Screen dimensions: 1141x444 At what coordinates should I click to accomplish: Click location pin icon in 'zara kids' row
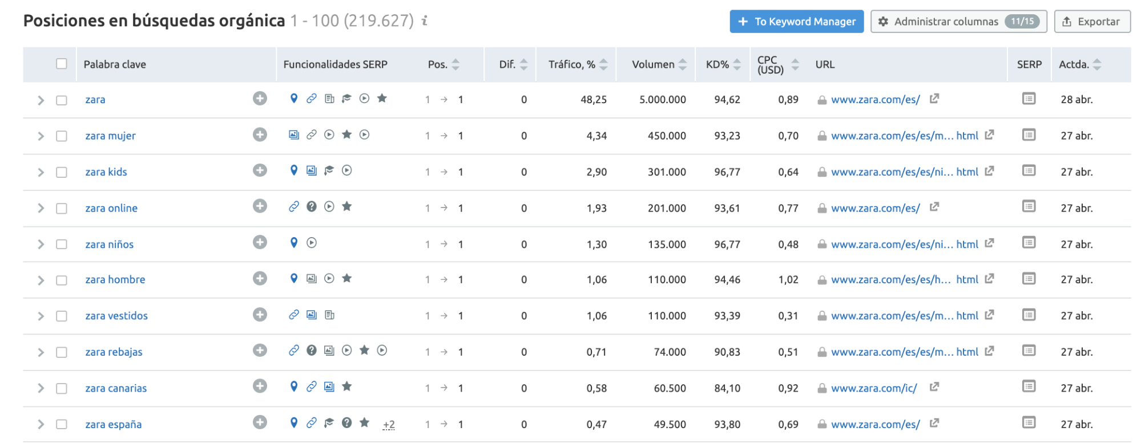tap(294, 170)
